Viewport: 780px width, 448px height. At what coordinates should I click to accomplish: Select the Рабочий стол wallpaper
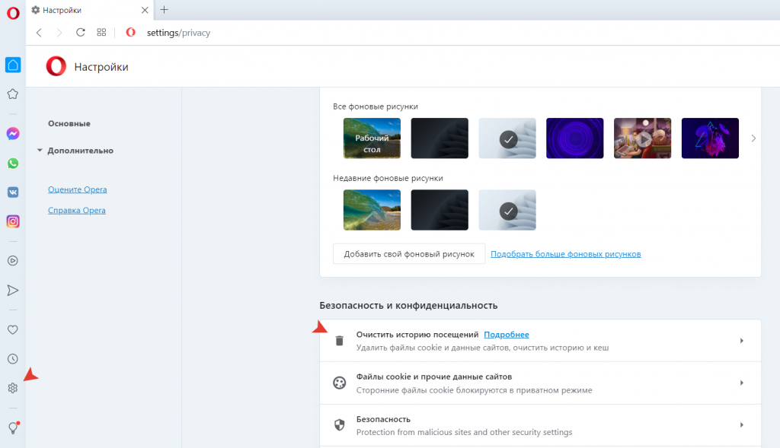(x=372, y=138)
